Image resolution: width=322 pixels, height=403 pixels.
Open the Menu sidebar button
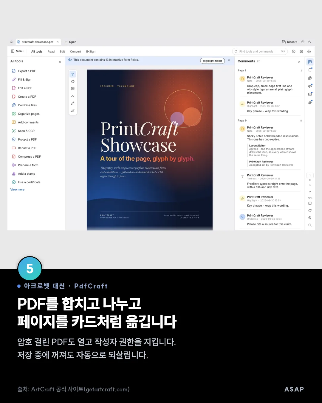(17, 51)
